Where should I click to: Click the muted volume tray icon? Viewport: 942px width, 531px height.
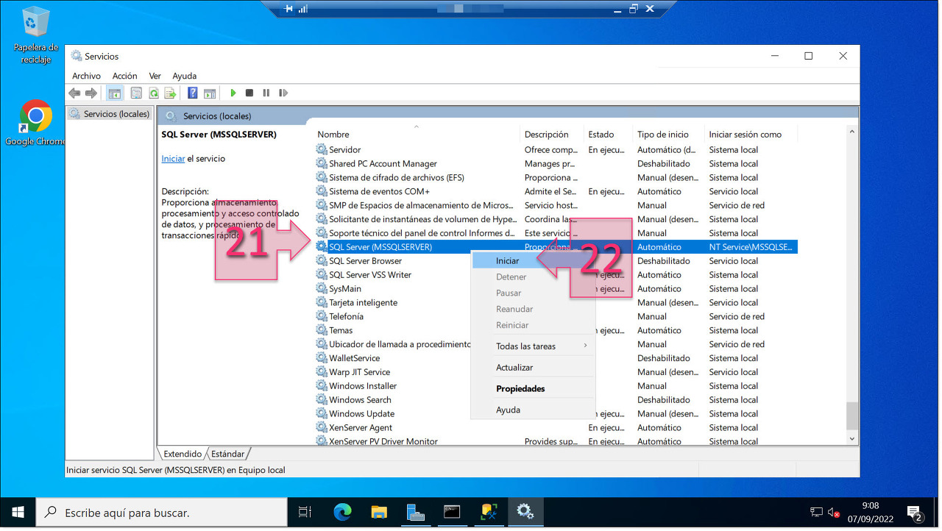[835, 512]
